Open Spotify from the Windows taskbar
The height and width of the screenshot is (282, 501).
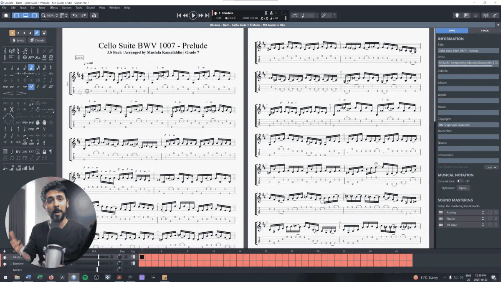[x=85, y=277]
